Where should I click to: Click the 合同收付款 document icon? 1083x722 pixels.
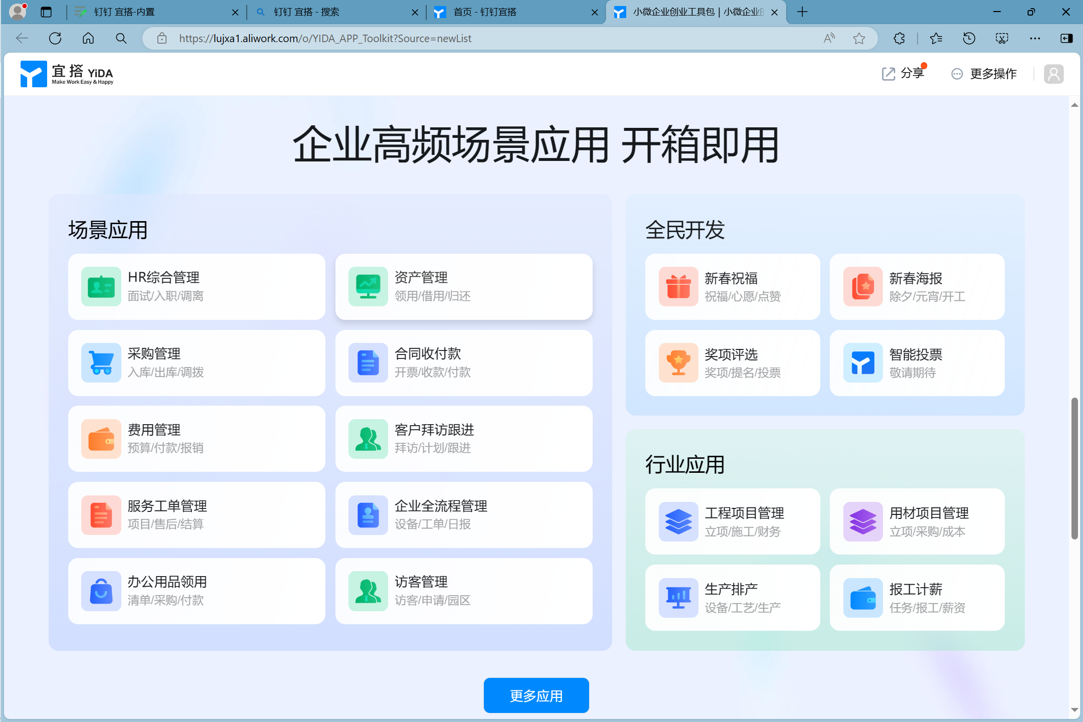[368, 363]
